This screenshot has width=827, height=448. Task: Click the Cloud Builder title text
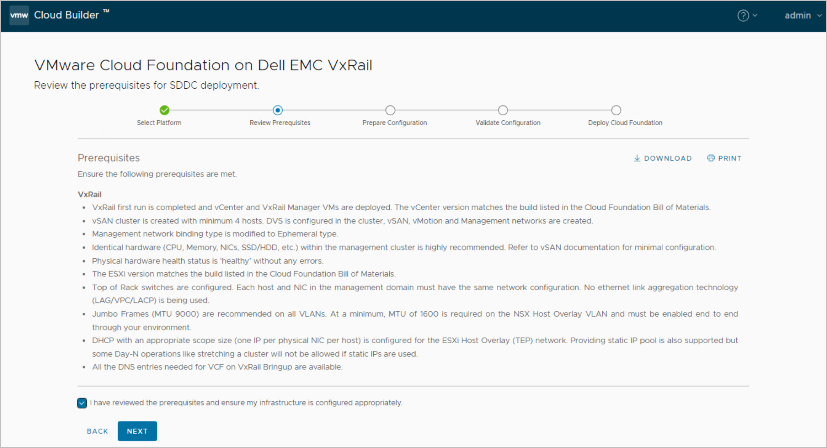[66, 15]
